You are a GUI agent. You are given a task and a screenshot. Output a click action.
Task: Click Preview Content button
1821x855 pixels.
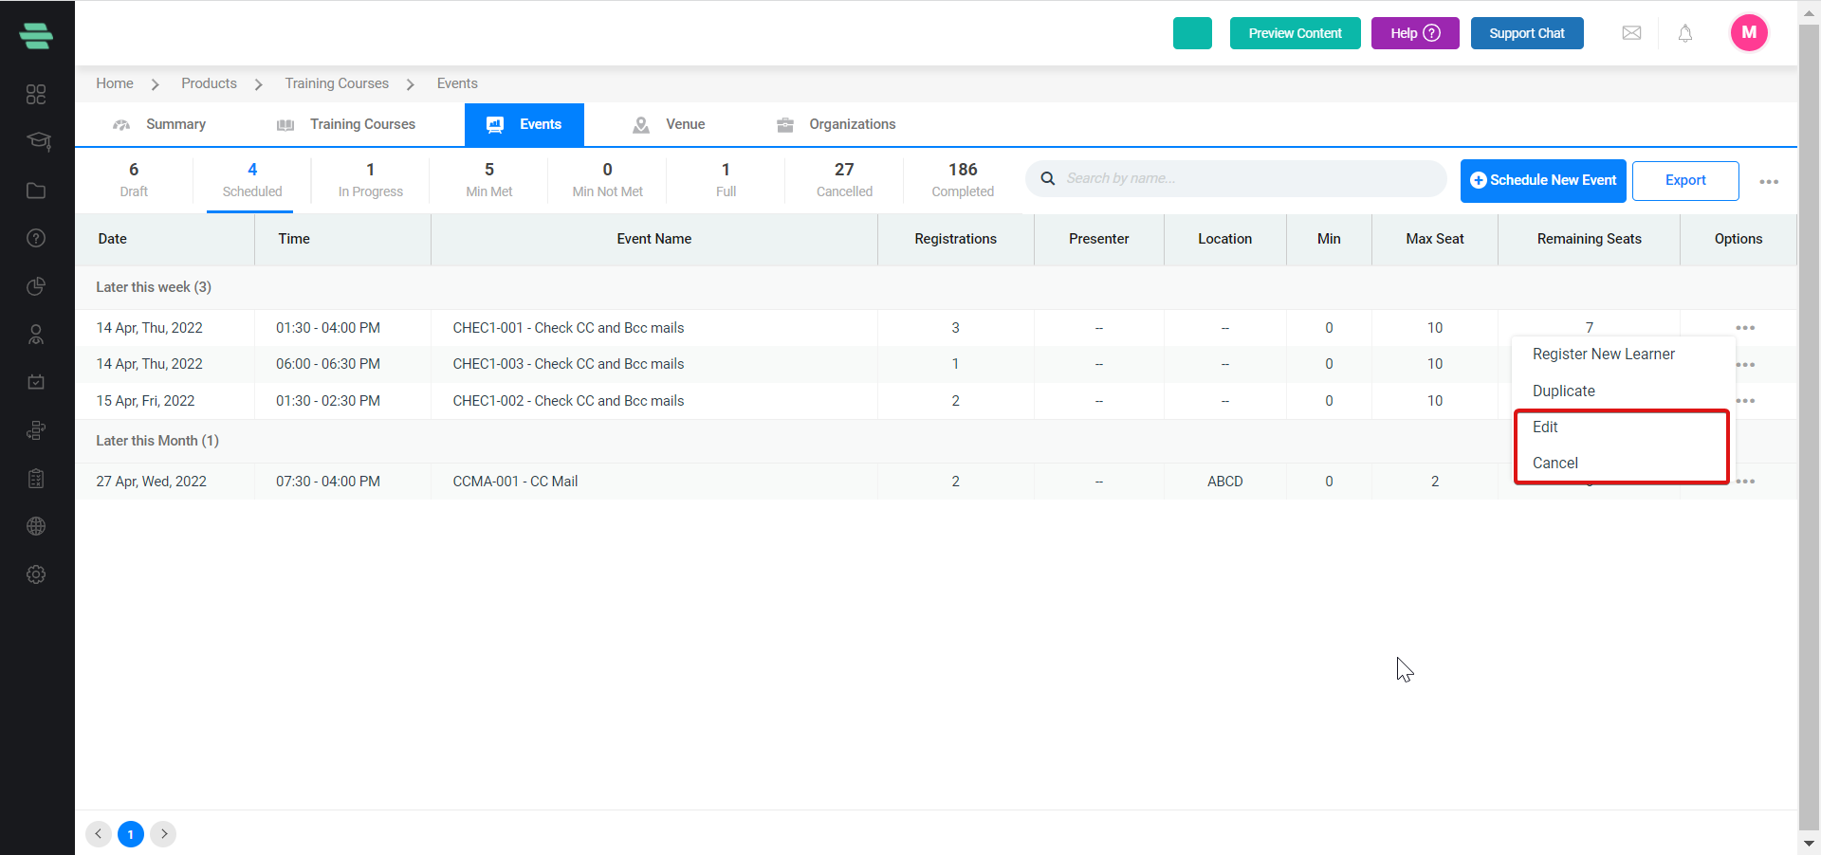click(1295, 33)
